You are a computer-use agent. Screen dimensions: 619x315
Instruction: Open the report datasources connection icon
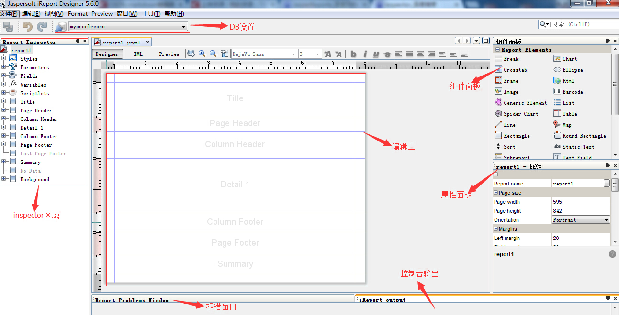click(x=61, y=27)
